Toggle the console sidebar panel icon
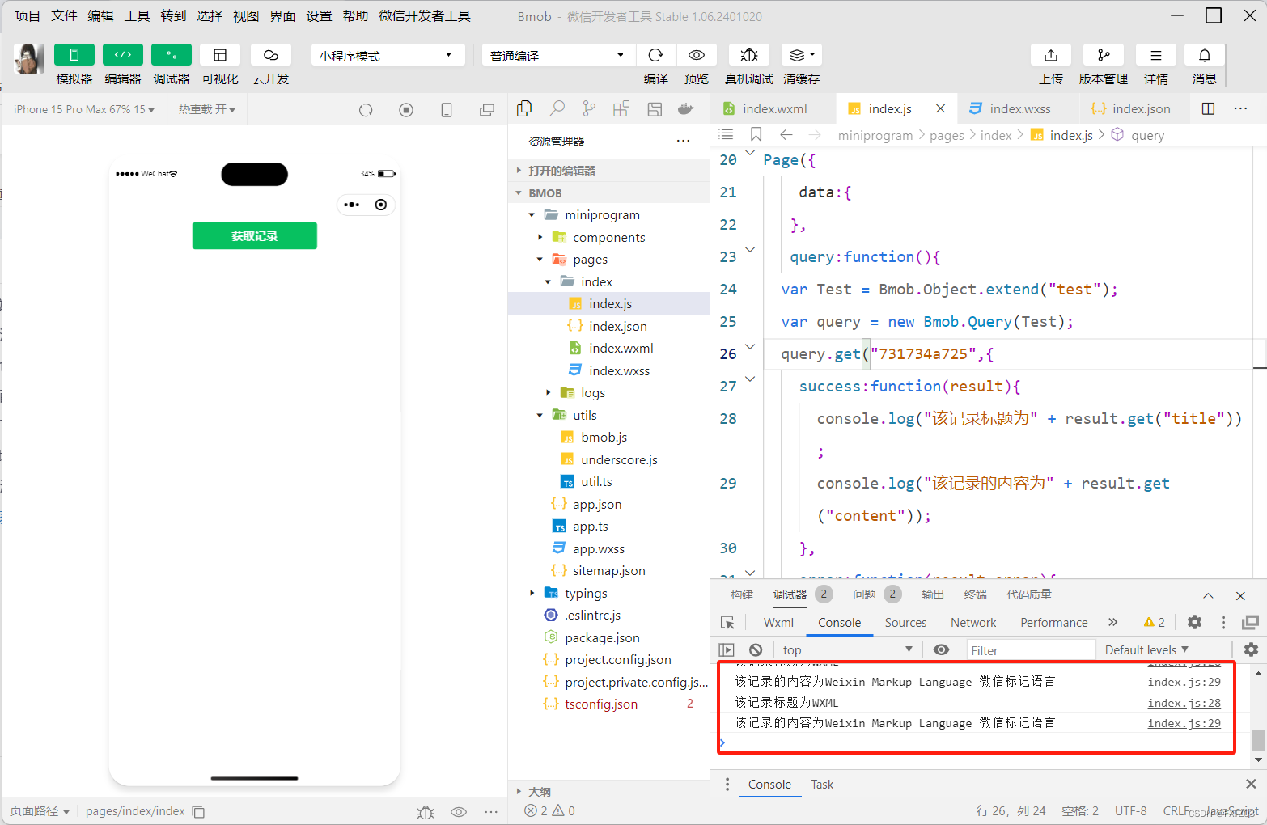Image resolution: width=1267 pixels, height=825 pixels. pyautogui.click(x=727, y=649)
